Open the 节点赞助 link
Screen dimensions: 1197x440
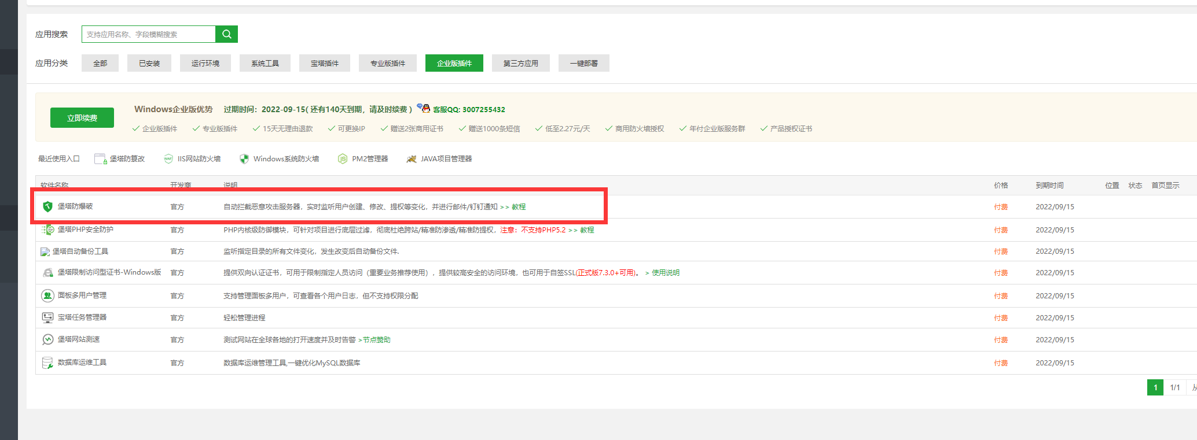(376, 339)
